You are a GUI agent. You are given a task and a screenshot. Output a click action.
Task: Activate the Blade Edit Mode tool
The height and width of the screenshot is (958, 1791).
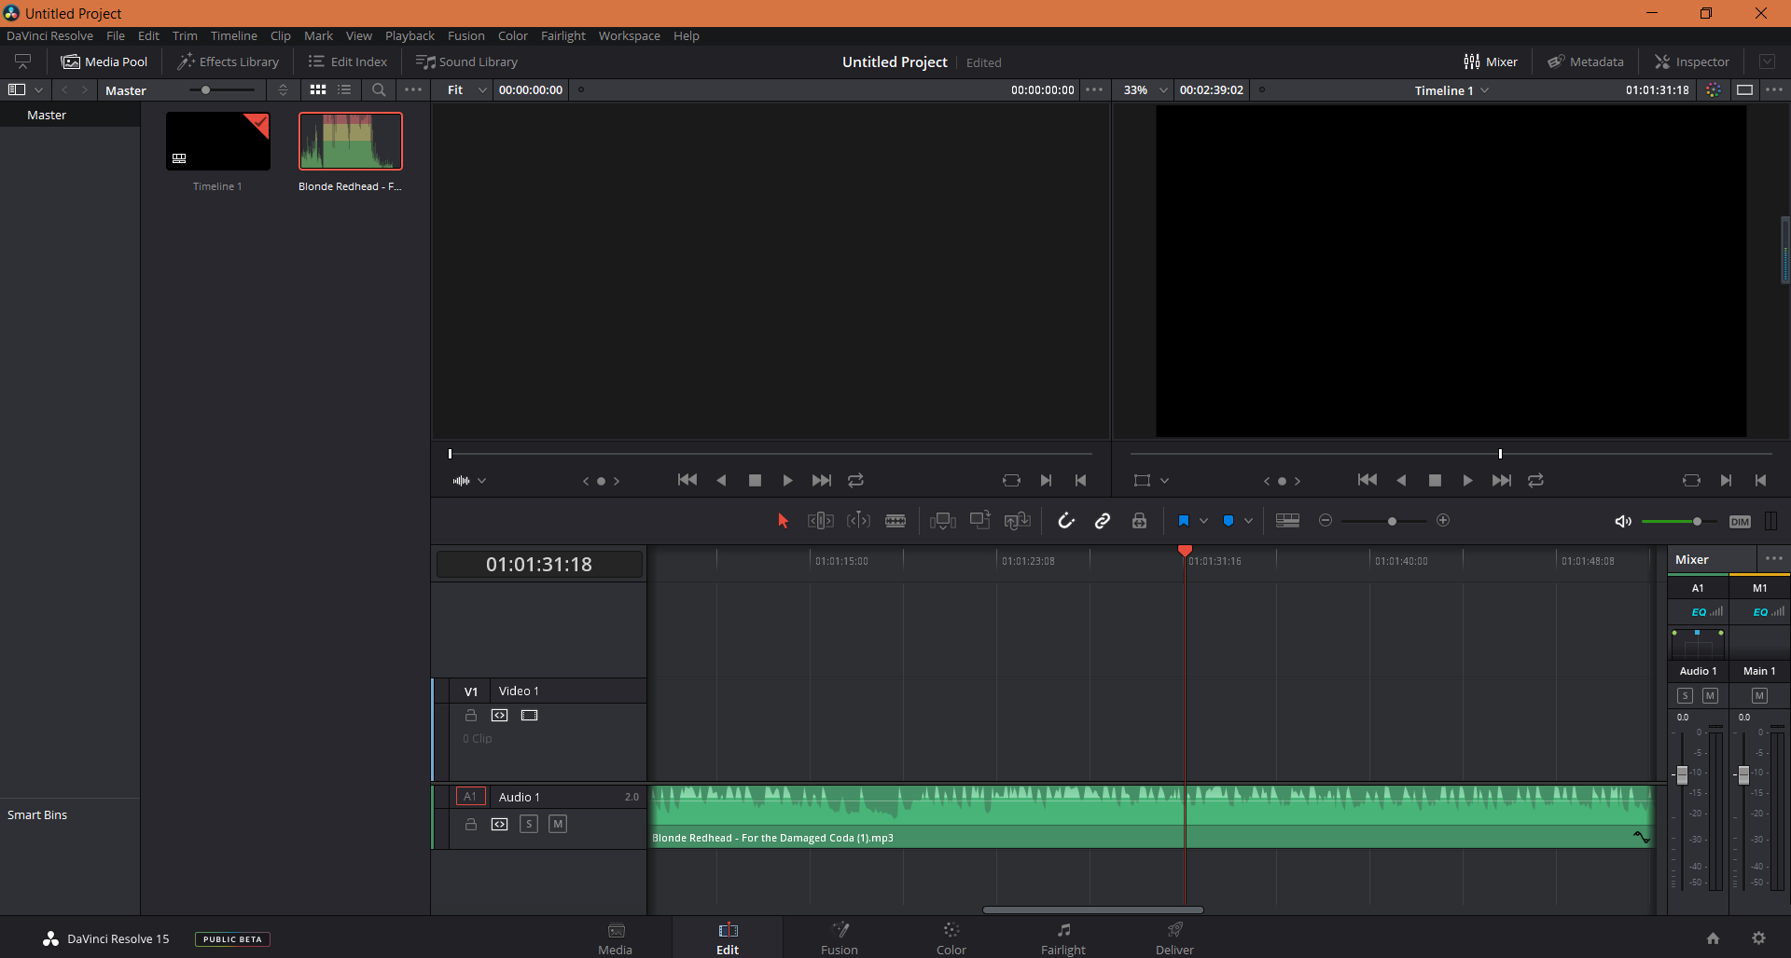point(895,521)
